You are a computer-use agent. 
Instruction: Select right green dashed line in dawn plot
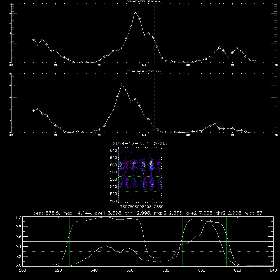tap(155, 33)
